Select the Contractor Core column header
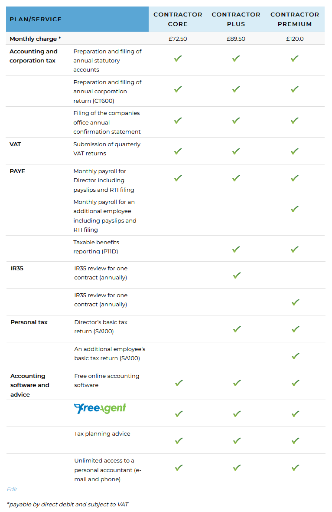The width and height of the screenshot is (332, 512). click(178, 19)
